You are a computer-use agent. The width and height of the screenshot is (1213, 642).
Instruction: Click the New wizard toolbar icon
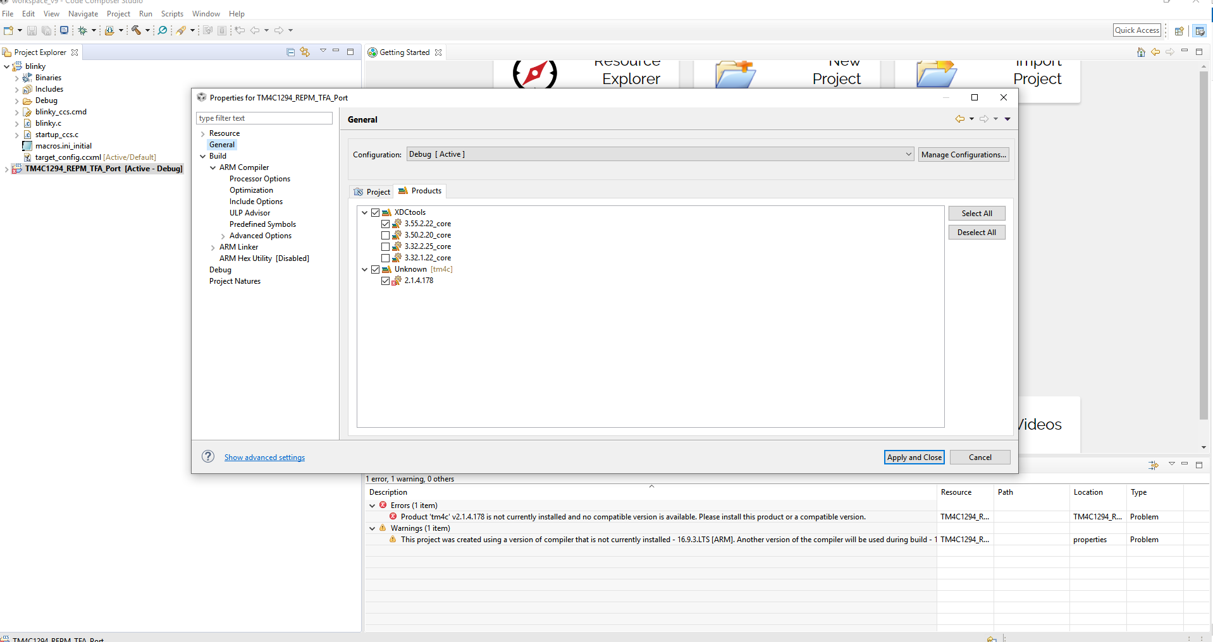tap(9, 30)
